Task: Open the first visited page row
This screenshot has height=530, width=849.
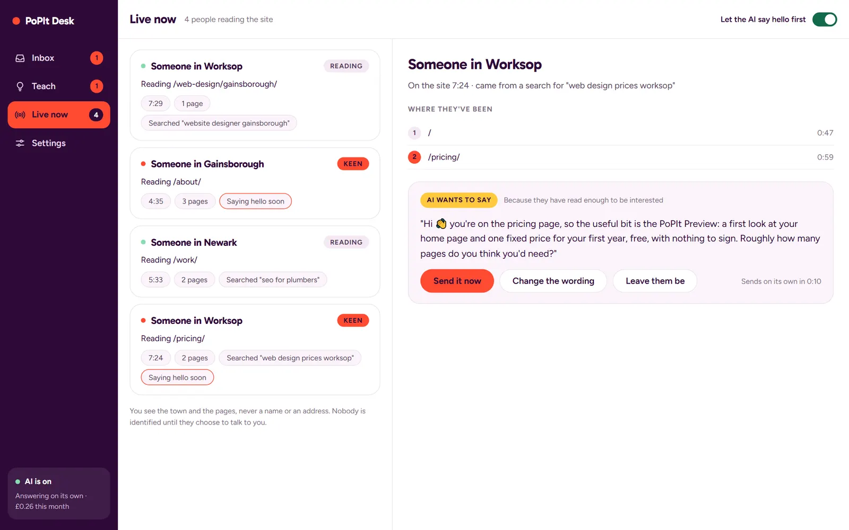Action: click(x=620, y=133)
